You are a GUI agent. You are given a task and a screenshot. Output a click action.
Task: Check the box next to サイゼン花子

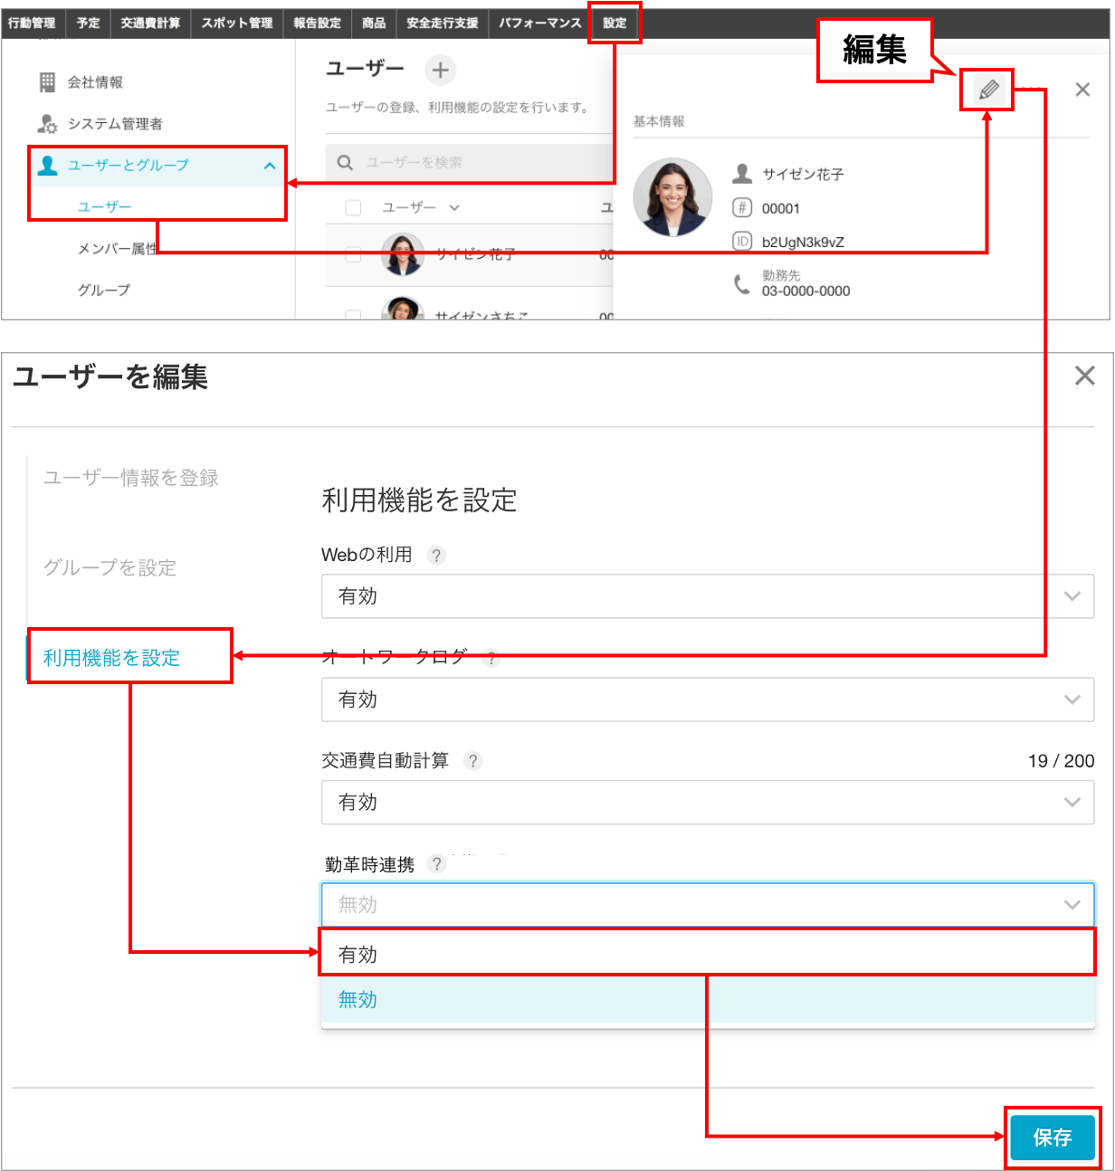(353, 254)
